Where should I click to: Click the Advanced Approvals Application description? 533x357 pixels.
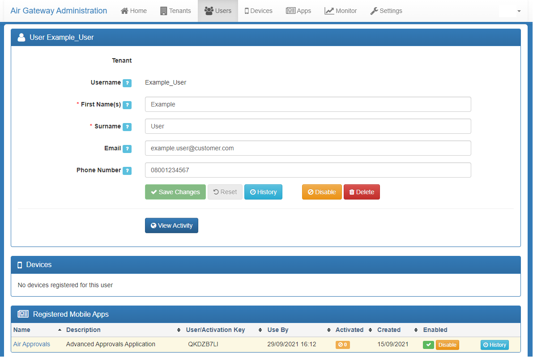tap(111, 344)
